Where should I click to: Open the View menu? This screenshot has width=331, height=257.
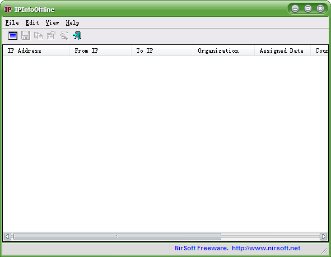tap(52, 22)
